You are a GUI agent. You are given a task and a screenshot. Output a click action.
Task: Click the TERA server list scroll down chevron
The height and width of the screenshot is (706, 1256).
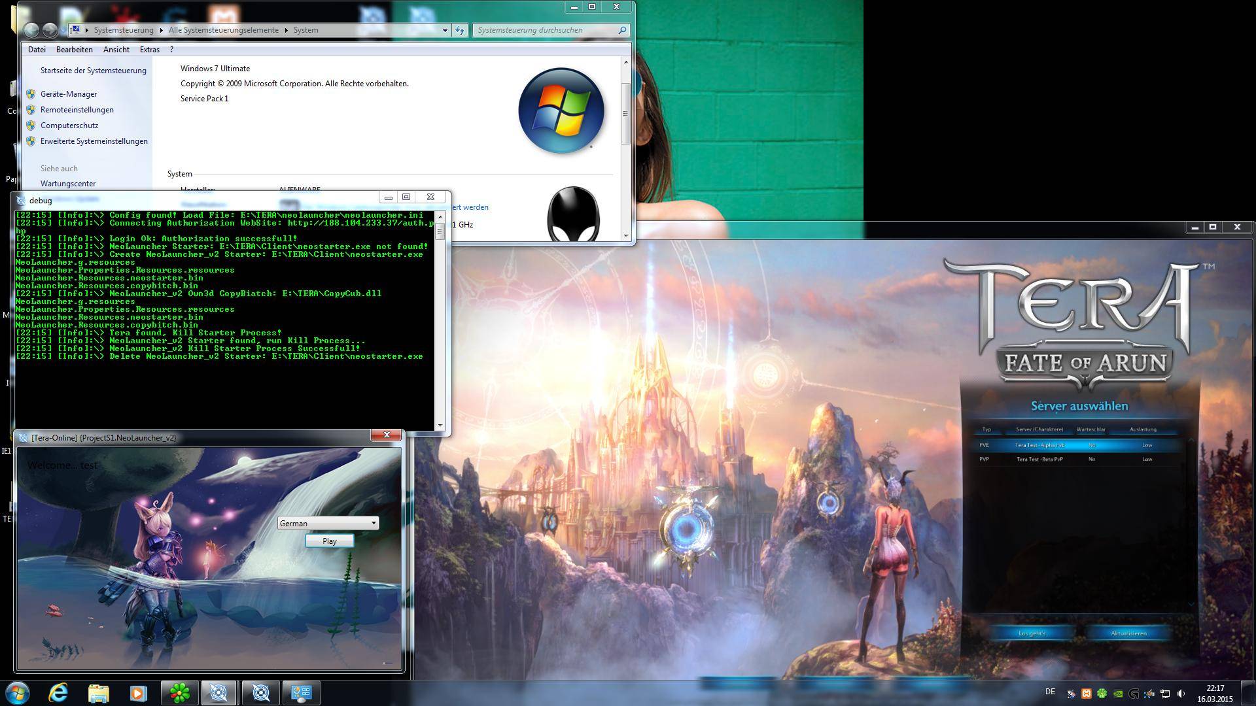coord(1191,605)
